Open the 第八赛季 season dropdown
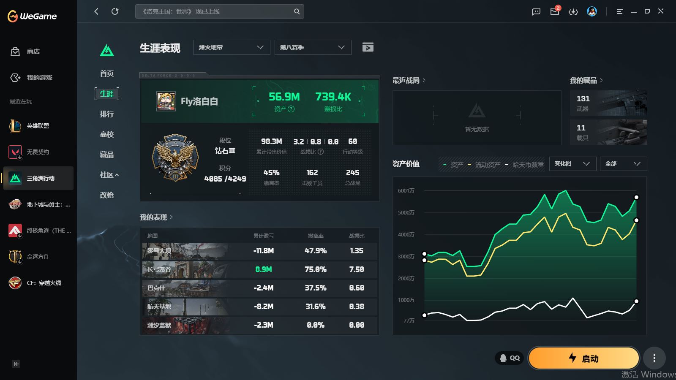This screenshot has height=380, width=676. coord(312,47)
